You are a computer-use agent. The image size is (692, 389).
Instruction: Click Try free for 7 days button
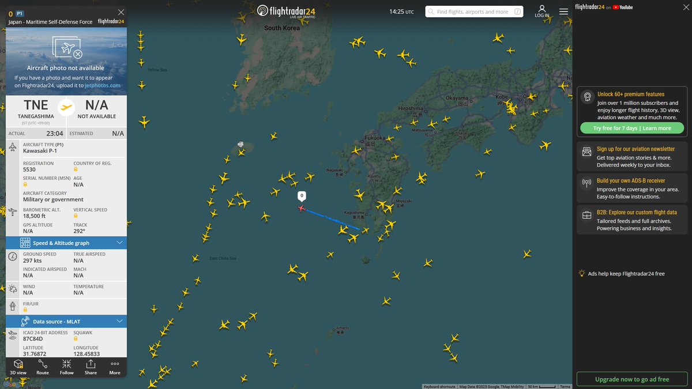click(632, 128)
